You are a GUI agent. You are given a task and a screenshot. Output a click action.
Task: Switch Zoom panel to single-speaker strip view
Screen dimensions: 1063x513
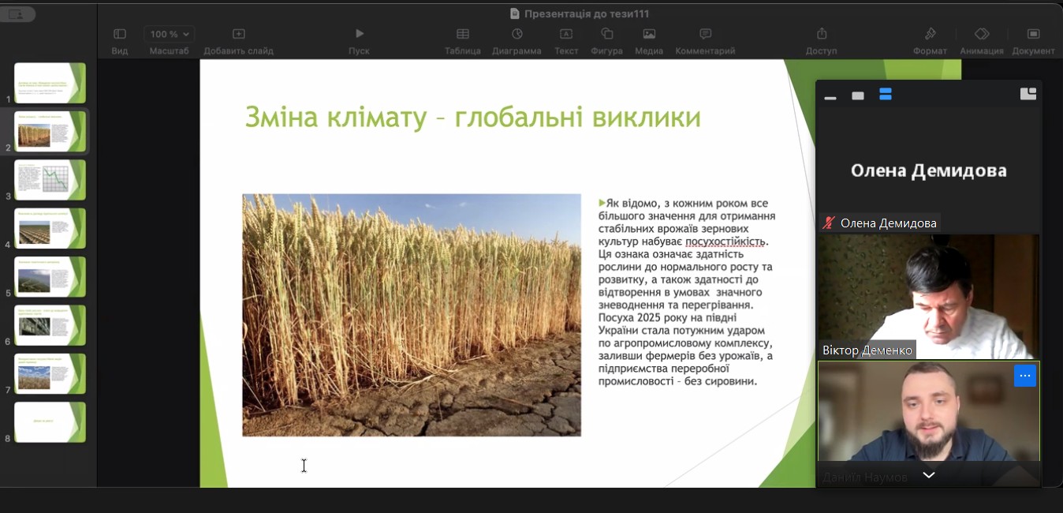[x=858, y=95]
